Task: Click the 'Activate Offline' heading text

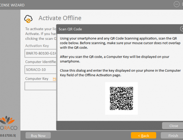Action: 60,18
